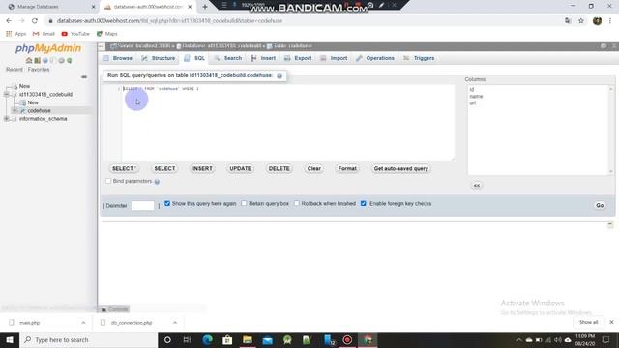The image size is (619, 348).
Task: Open the Console bar at bottom
Action: 114,309
